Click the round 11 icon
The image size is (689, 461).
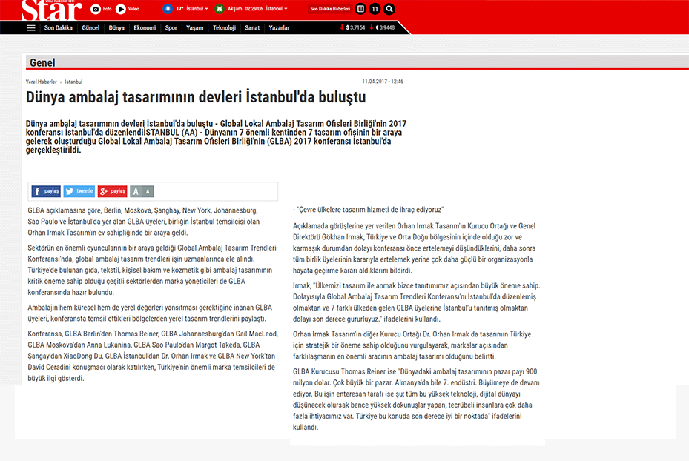(x=375, y=9)
